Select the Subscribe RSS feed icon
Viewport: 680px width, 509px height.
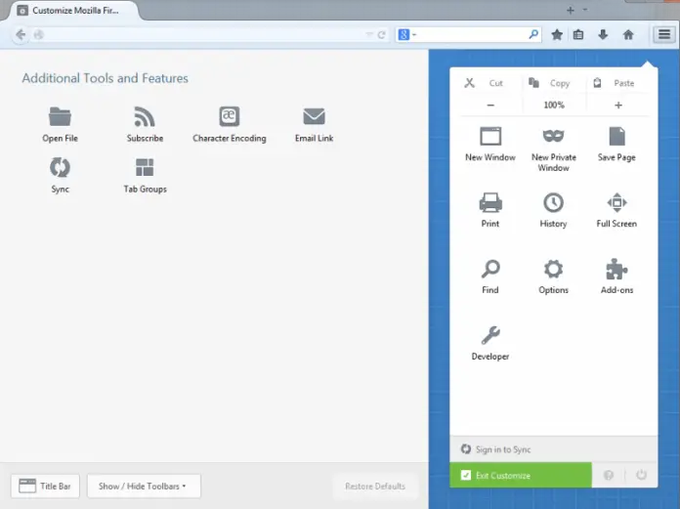pyautogui.click(x=145, y=116)
